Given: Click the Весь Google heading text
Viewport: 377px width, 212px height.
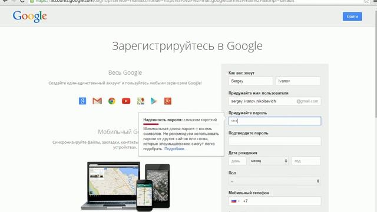Looking at the screenshot, I should 125,72.
